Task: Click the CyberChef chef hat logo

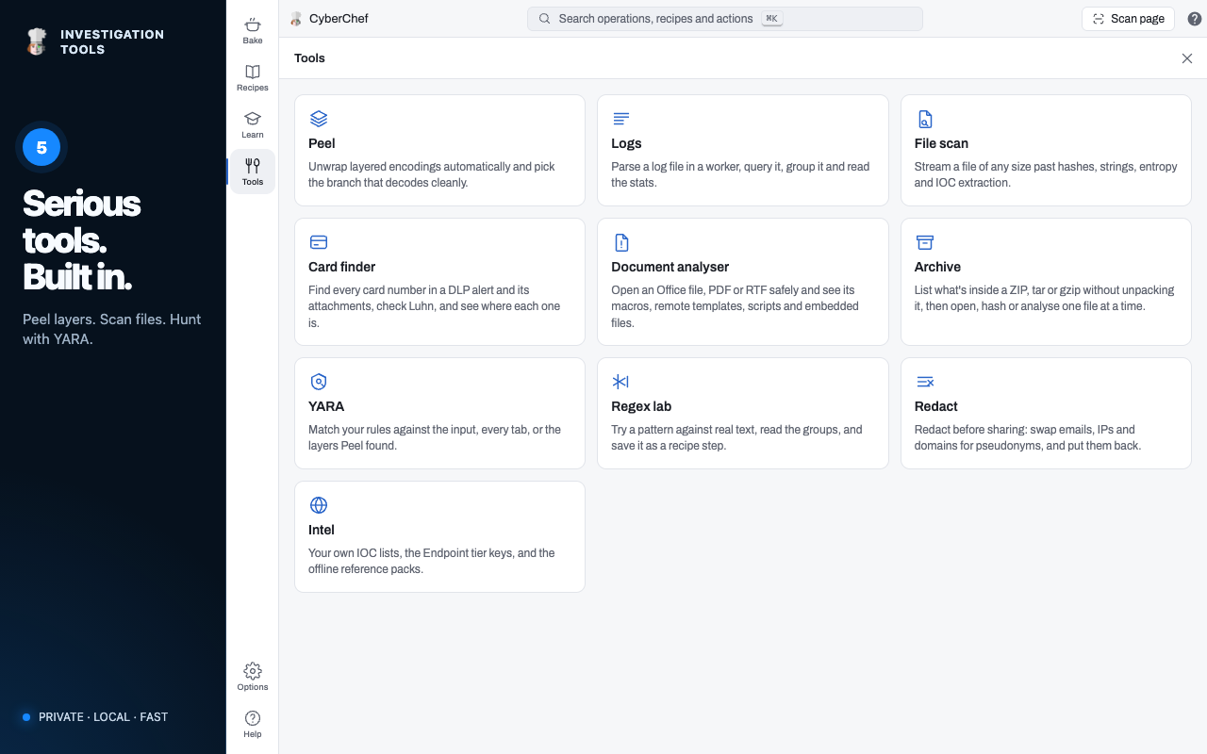Action: 296,19
